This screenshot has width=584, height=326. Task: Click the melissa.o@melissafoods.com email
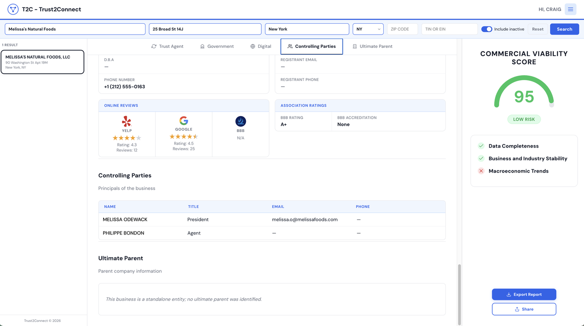305,219
